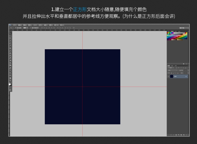Switch to the Layers panel tab
This screenshot has height=144, width=197.
169,66
